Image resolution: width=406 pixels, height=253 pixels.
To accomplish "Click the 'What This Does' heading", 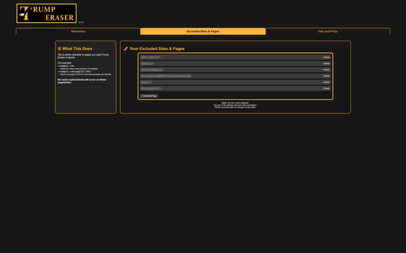I will pyautogui.click(x=77, y=49).
